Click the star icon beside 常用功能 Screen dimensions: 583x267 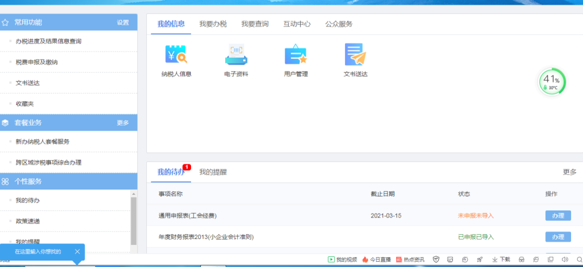5,23
